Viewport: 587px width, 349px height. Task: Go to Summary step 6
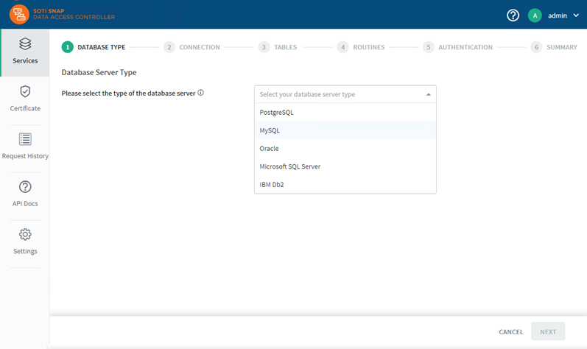[554, 47]
